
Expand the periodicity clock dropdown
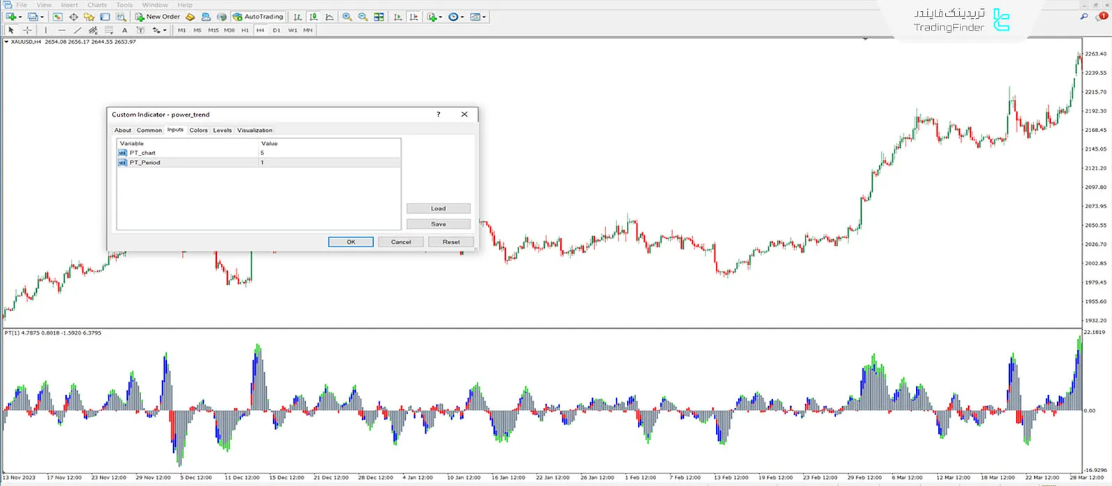click(461, 17)
